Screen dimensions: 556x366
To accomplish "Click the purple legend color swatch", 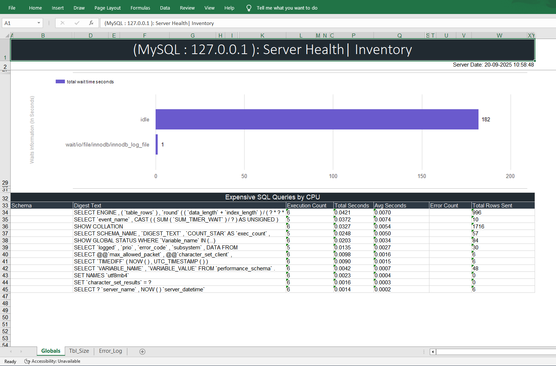I will coord(60,82).
